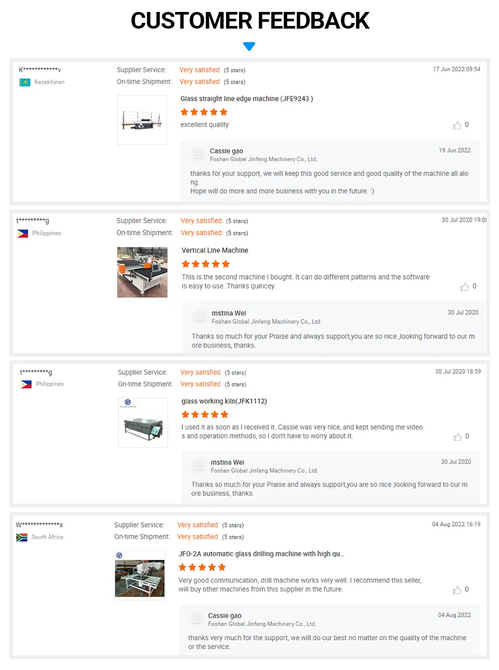Click Foshan Global Jinfeng Machinery in 04 Aug reply
499x670 pixels.
(262, 624)
